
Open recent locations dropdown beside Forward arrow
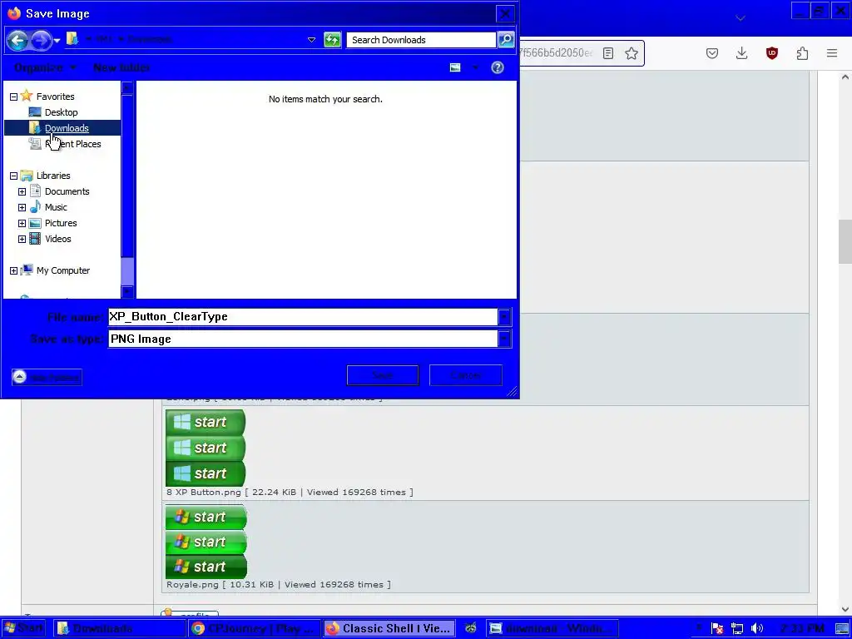click(x=57, y=41)
